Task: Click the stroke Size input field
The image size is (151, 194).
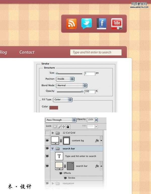Action: [90, 74]
